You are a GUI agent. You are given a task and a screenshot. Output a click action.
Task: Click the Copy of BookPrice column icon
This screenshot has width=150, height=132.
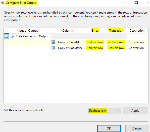(54, 48)
